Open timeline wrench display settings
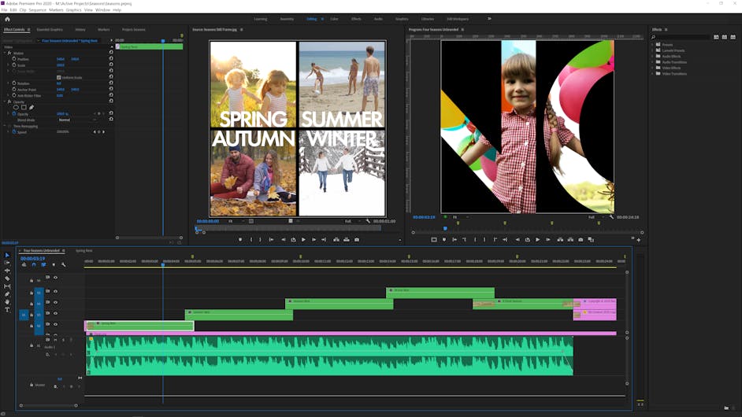This screenshot has height=417, width=742. (64, 264)
